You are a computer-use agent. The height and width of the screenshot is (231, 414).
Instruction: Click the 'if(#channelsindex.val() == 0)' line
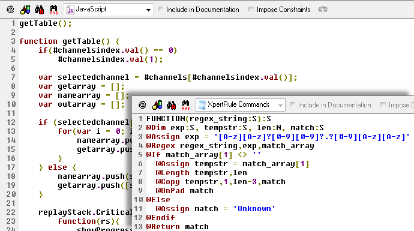[107, 50]
